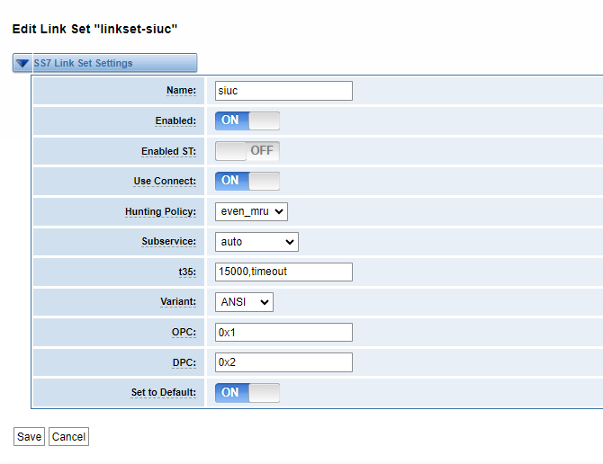Open the Hunting Policy dropdown
This screenshot has height=464, width=603.
pyautogui.click(x=251, y=211)
